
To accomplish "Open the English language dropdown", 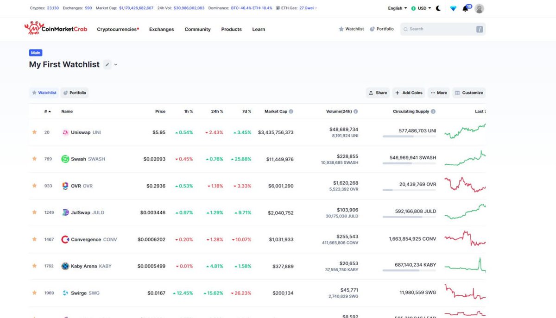I will 398,8.
